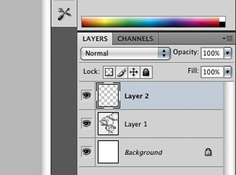Pick the white swatch on color ramp

pos(222,19)
